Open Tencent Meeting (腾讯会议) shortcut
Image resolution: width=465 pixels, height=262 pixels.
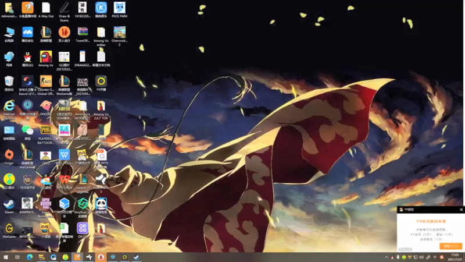click(x=27, y=34)
